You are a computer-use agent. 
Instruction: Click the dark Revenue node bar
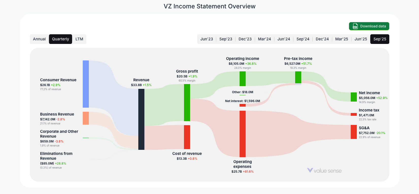(x=141, y=119)
